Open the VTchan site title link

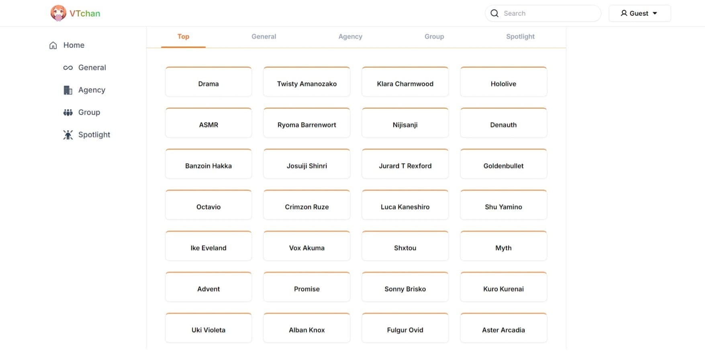pos(85,13)
